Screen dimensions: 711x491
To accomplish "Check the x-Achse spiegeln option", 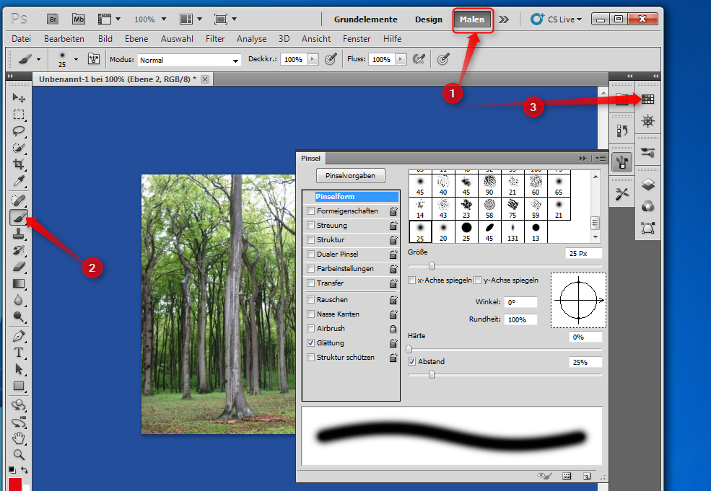I will 410,280.
